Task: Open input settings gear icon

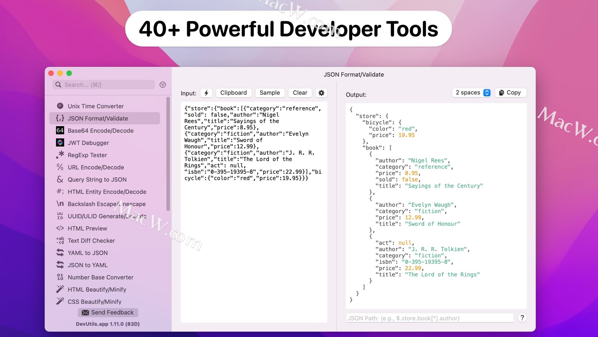Action: pyautogui.click(x=321, y=93)
